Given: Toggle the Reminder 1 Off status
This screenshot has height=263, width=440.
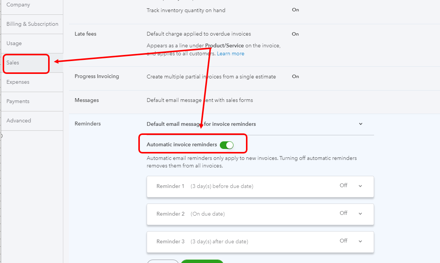Looking at the screenshot, I should click(343, 186).
